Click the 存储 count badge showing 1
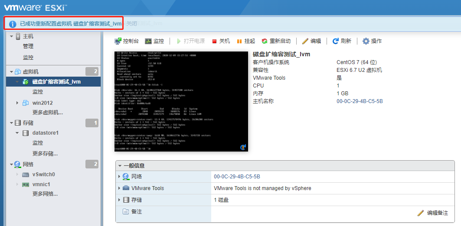The height and width of the screenshot is (226, 461). click(x=92, y=123)
